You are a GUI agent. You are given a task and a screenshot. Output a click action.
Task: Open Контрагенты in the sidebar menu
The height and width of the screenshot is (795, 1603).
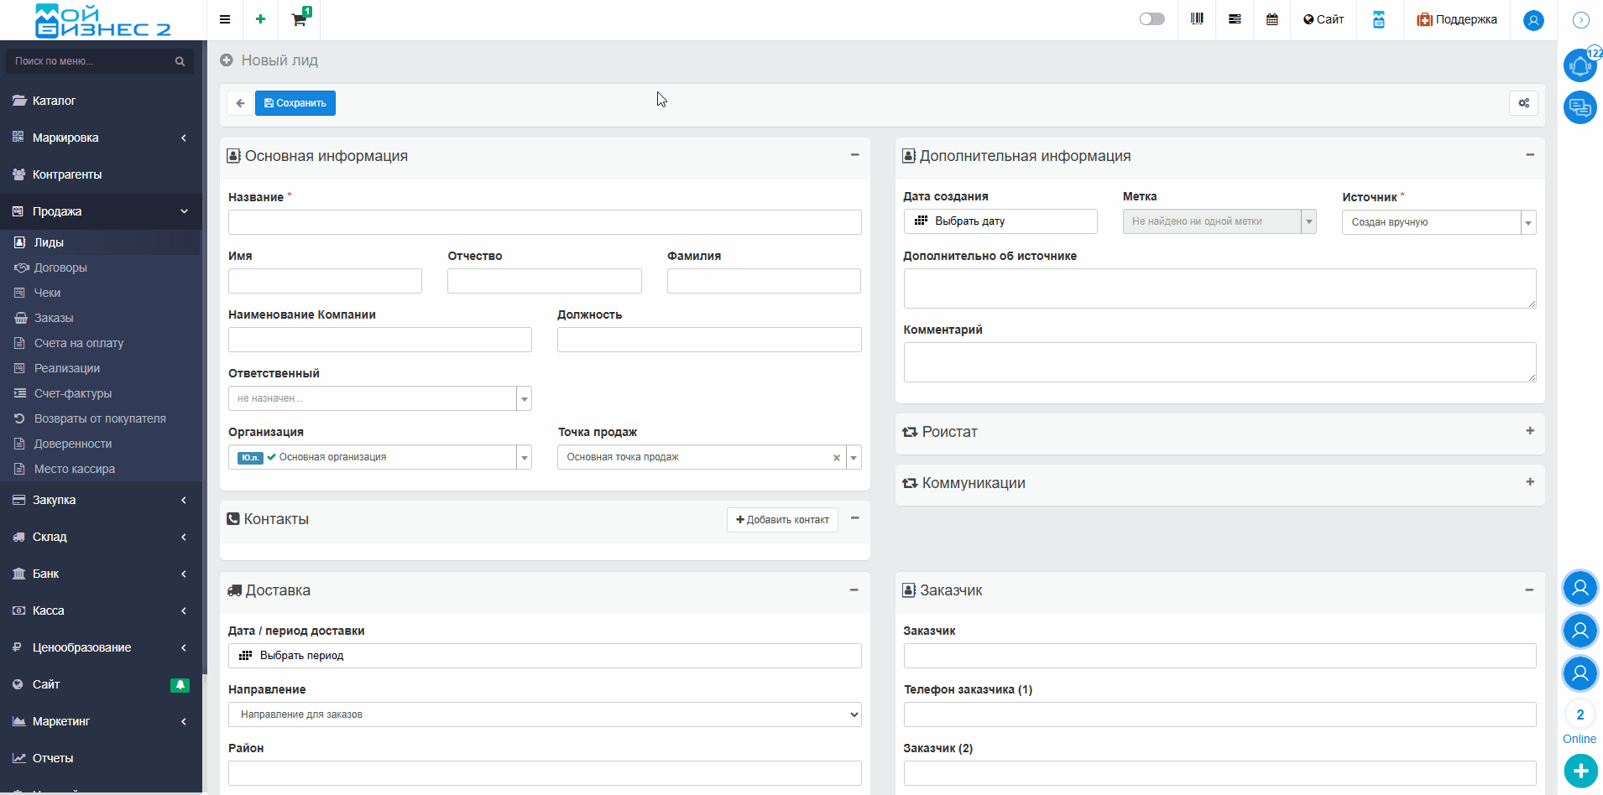(67, 174)
